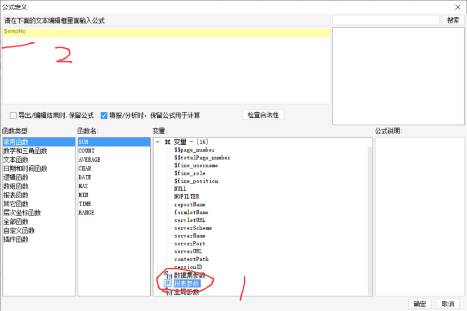Enable 导出/编辑结果时保留公式 checkbox
The image size is (467, 311).
[x=13, y=115]
